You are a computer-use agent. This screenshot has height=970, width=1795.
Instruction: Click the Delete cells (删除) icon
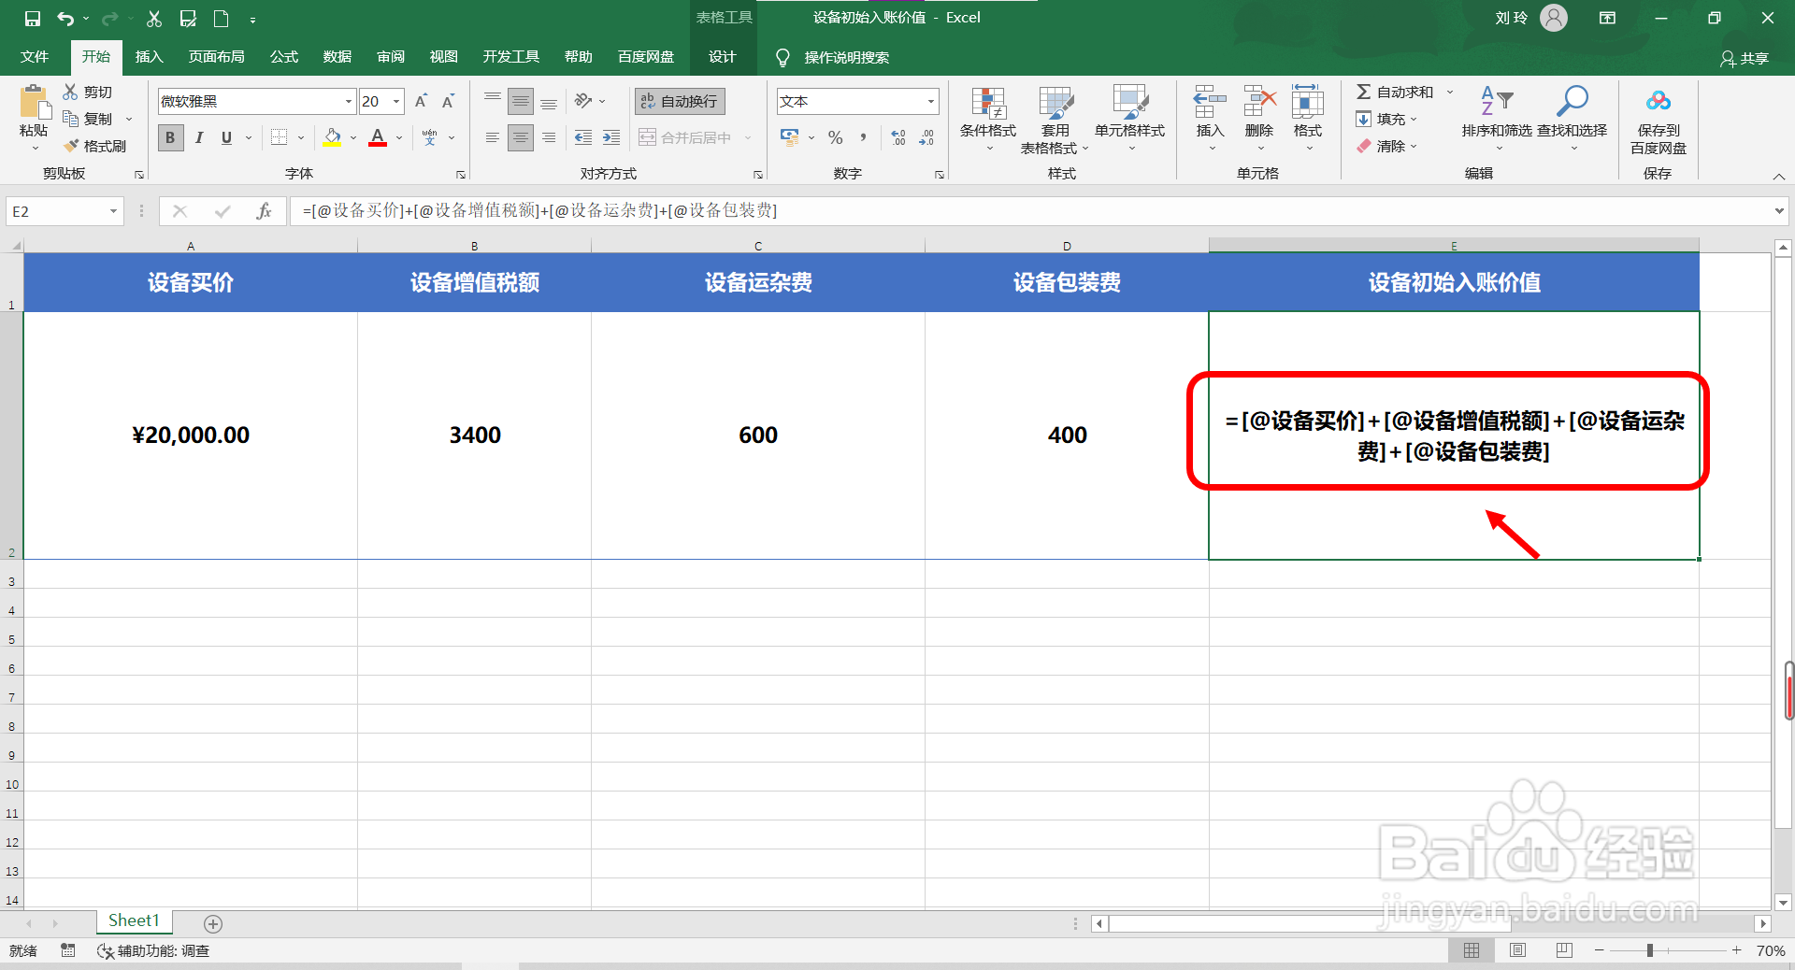[1259, 103]
